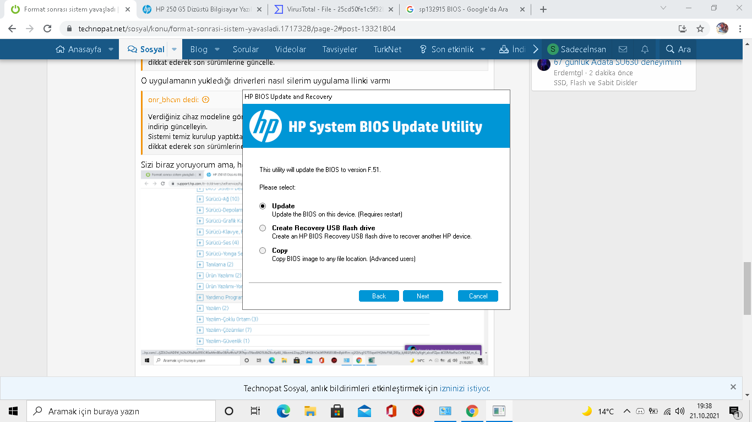The width and height of the screenshot is (752, 422).
Task: Open the Mail app from the taskbar
Action: (x=364, y=411)
